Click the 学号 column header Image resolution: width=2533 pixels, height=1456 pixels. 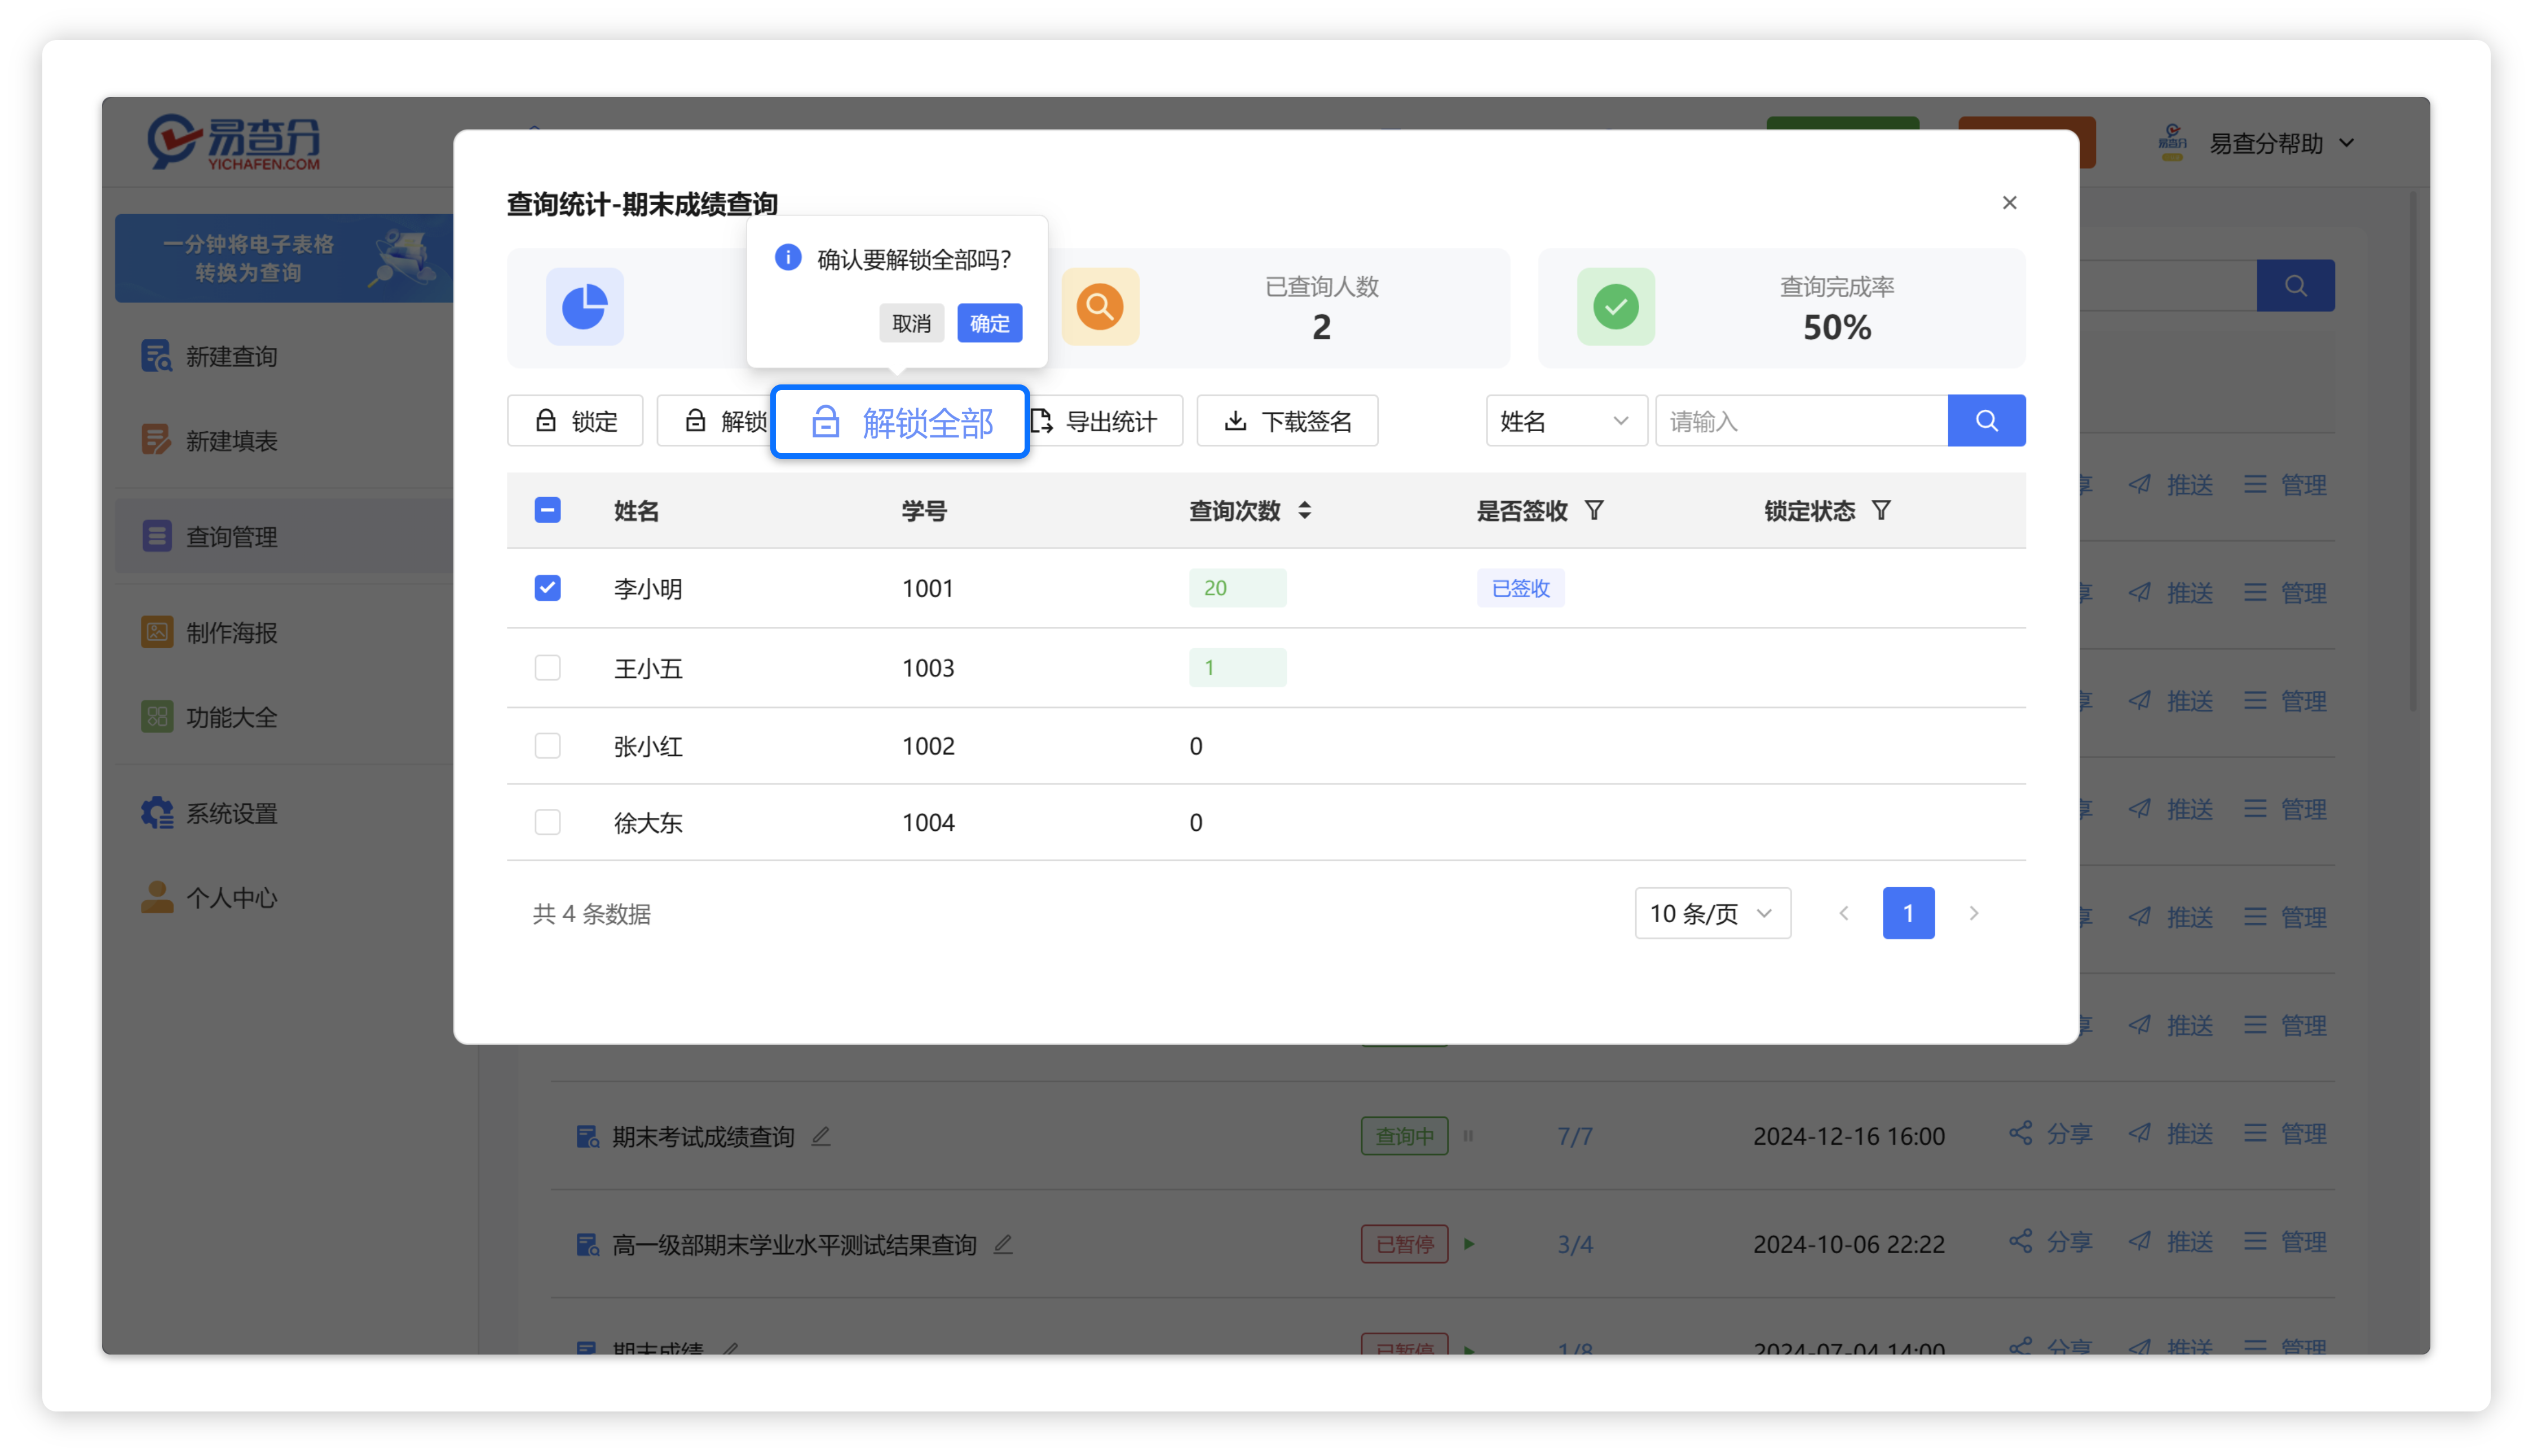[x=923, y=511]
